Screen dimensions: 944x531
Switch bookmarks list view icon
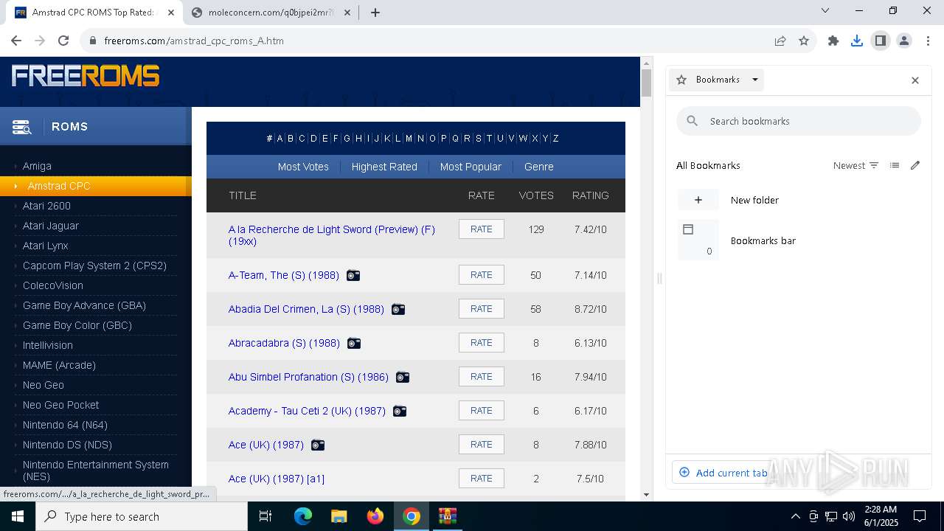point(895,166)
